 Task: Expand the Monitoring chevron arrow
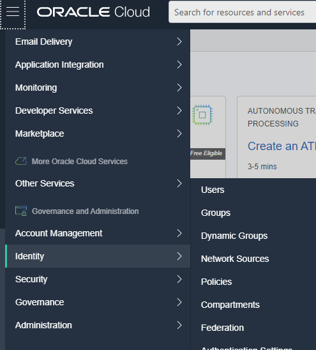pos(179,88)
